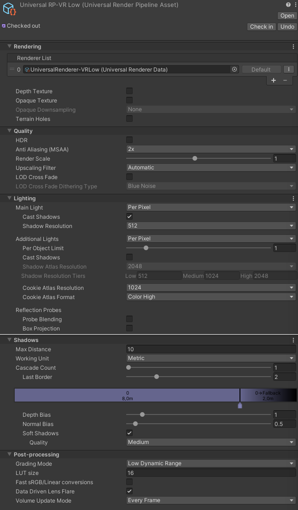Enable Probe Blending under Reflection Probes
The width and height of the screenshot is (298, 510).
[129, 319]
